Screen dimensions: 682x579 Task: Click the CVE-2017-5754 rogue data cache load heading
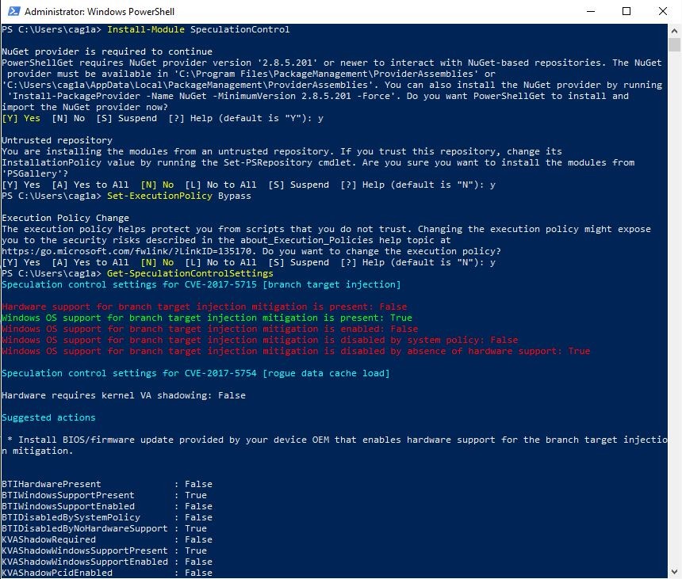(x=196, y=373)
